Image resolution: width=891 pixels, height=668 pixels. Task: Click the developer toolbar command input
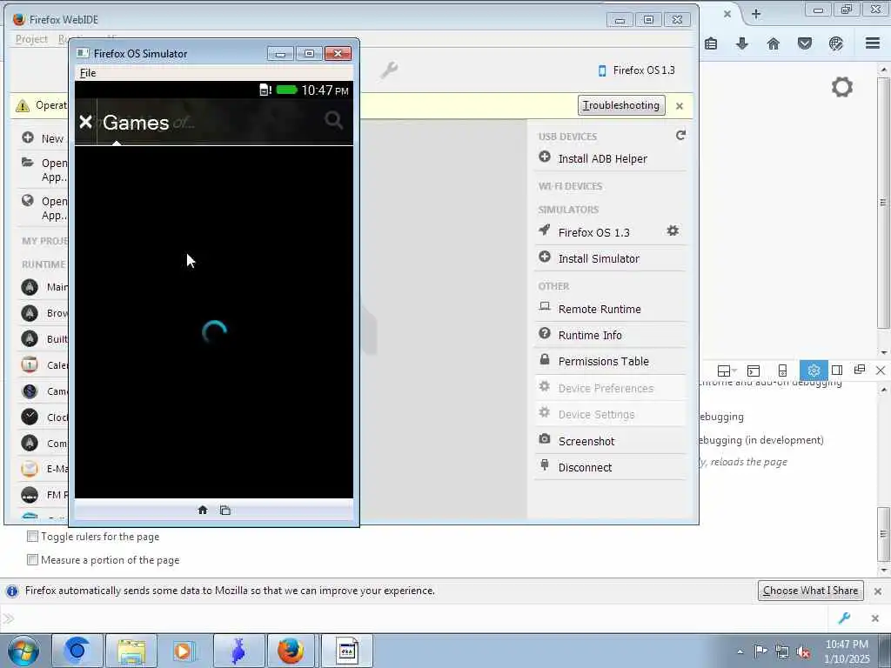click(x=420, y=618)
